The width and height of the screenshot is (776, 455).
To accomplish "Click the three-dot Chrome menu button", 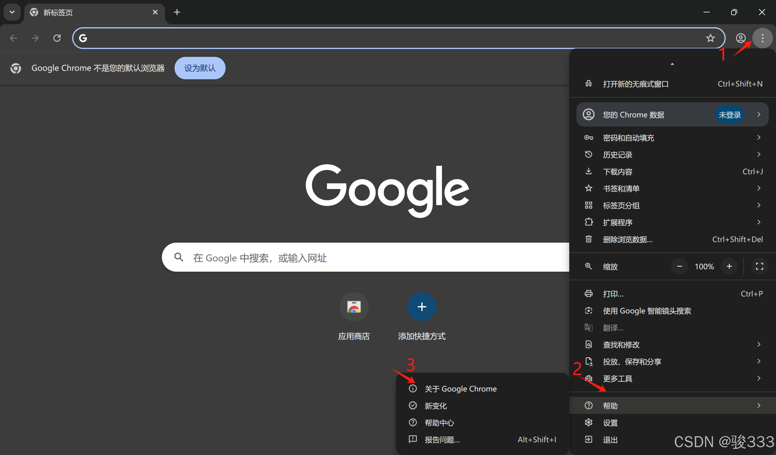I will coord(762,38).
